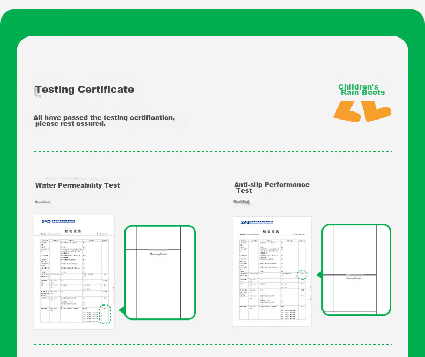Open the Water Permeability report thumbnail

point(74,272)
